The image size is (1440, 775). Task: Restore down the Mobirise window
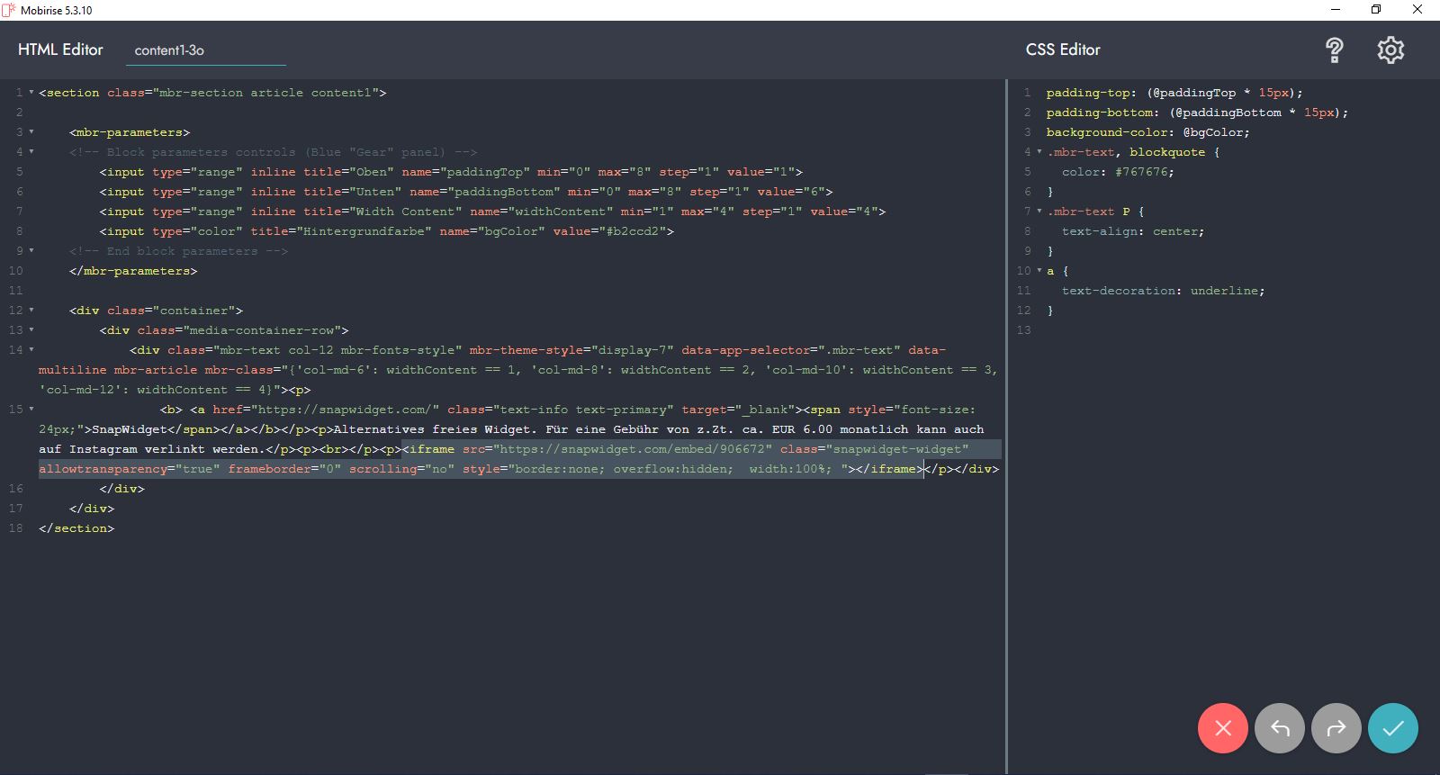(x=1375, y=10)
